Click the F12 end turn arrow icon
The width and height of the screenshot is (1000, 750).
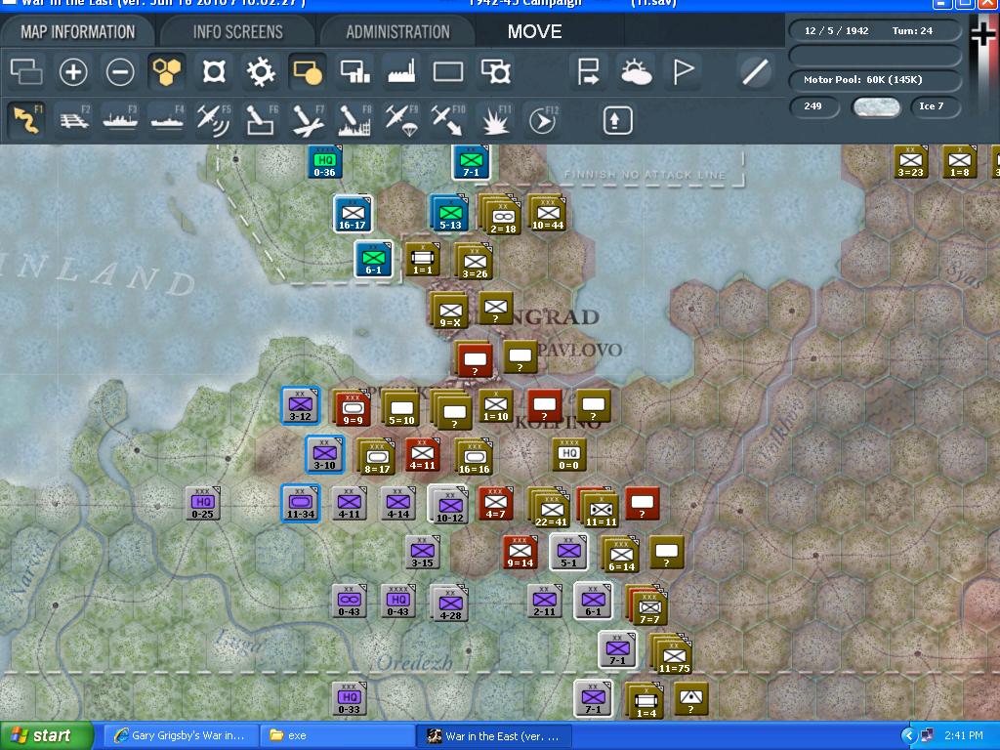point(543,120)
